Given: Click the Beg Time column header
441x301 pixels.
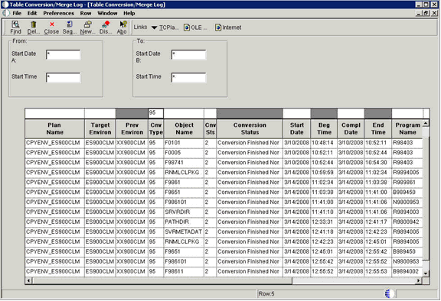Looking at the screenshot, I should coord(324,128).
